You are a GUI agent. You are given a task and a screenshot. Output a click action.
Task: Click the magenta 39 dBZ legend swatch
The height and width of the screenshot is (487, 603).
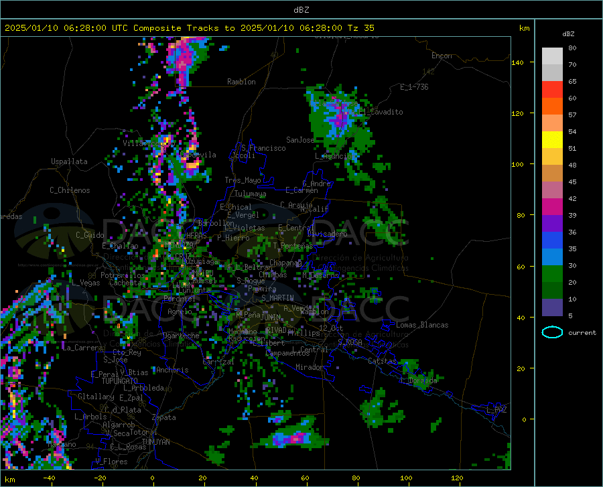point(552,207)
